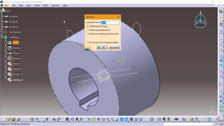Expand the Sketch.8 tree node

point(6,69)
